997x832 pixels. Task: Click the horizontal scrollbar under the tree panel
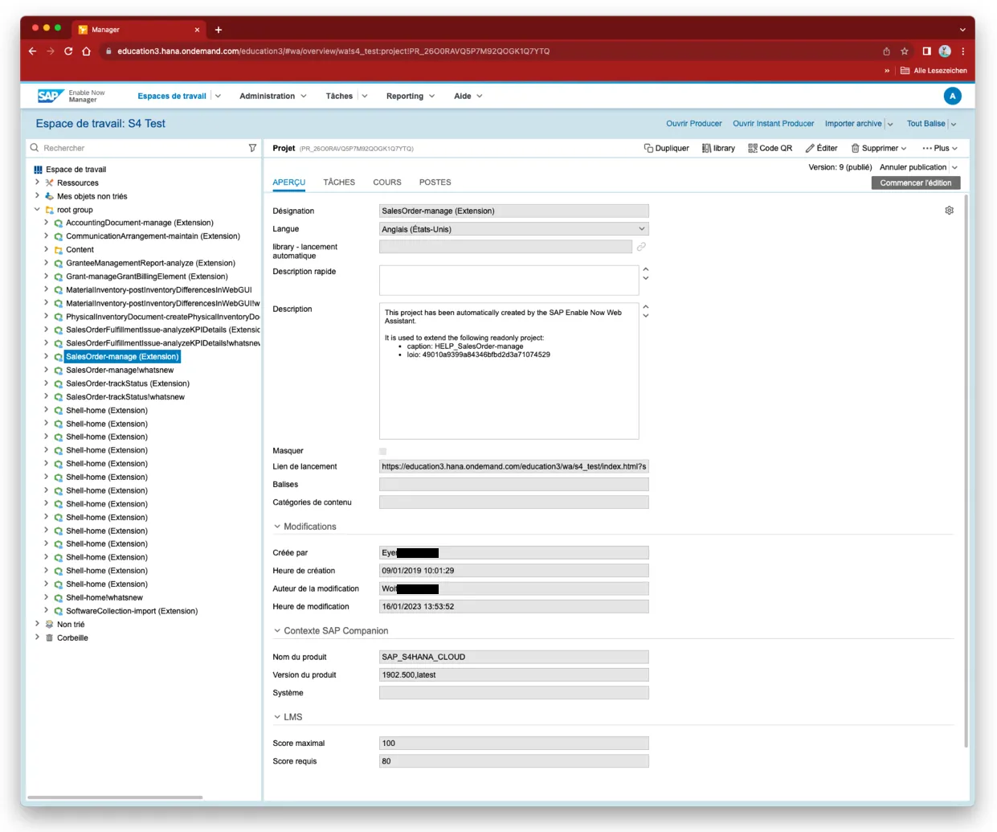[116, 797]
